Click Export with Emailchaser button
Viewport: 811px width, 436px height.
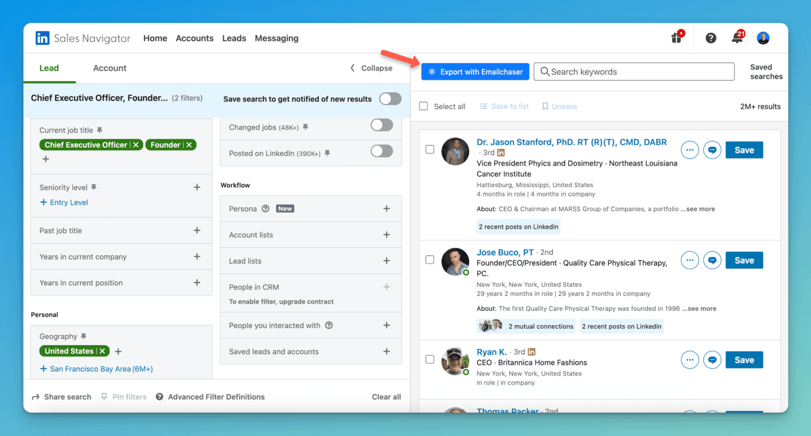point(475,72)
